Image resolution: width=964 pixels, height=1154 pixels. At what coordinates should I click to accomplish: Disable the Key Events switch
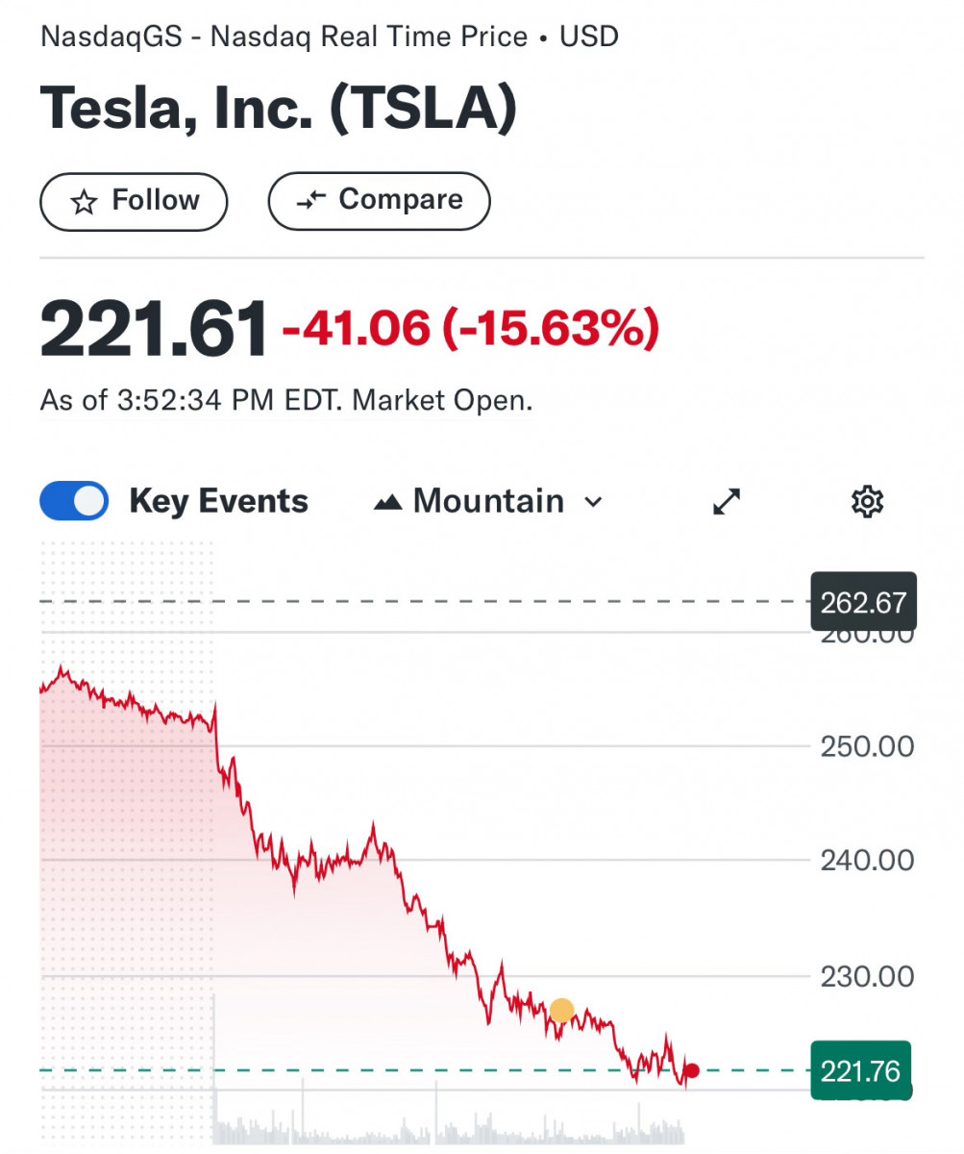pyautogui.click(x=74, y=501)
